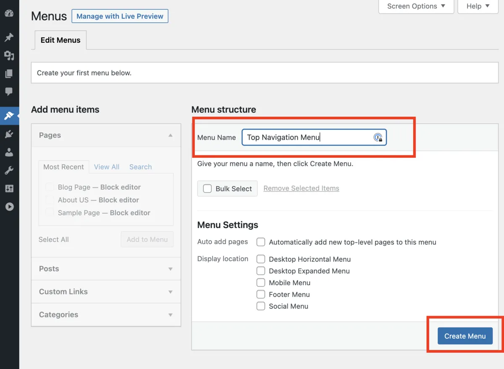Open the Settings sliders icon
The height and width of the screenshot is (369, 504).
tap(9, 188)
